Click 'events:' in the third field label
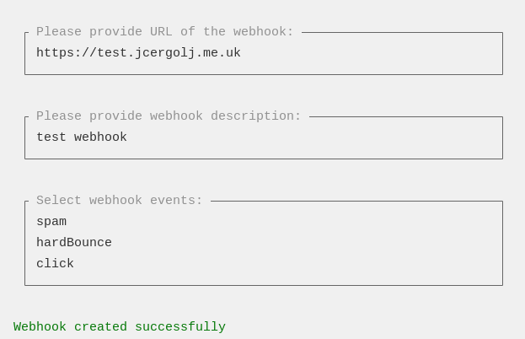The image size is (525, 339). [176, 201]
